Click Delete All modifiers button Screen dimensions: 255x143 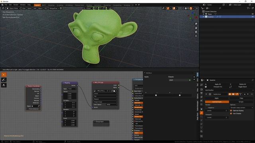click(242, 84)
